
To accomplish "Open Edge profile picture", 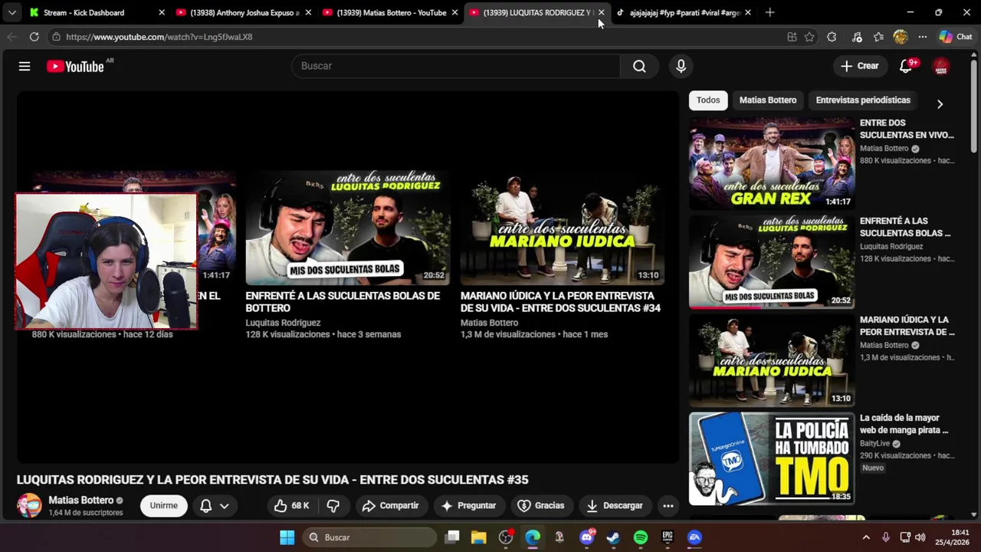I will click(x=901, y=37).
